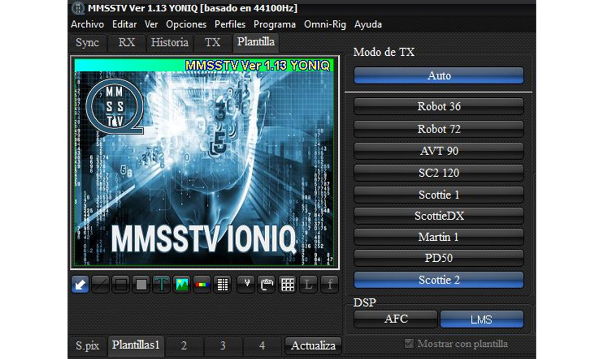This screenshot has height=359, width=595.
Task: Open the Ver menu
Action: tap(151, 24)
